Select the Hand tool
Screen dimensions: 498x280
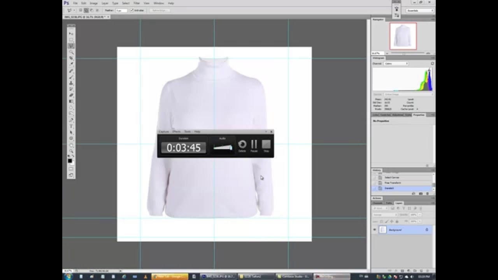pyautogui.click(x=71, y=145)
